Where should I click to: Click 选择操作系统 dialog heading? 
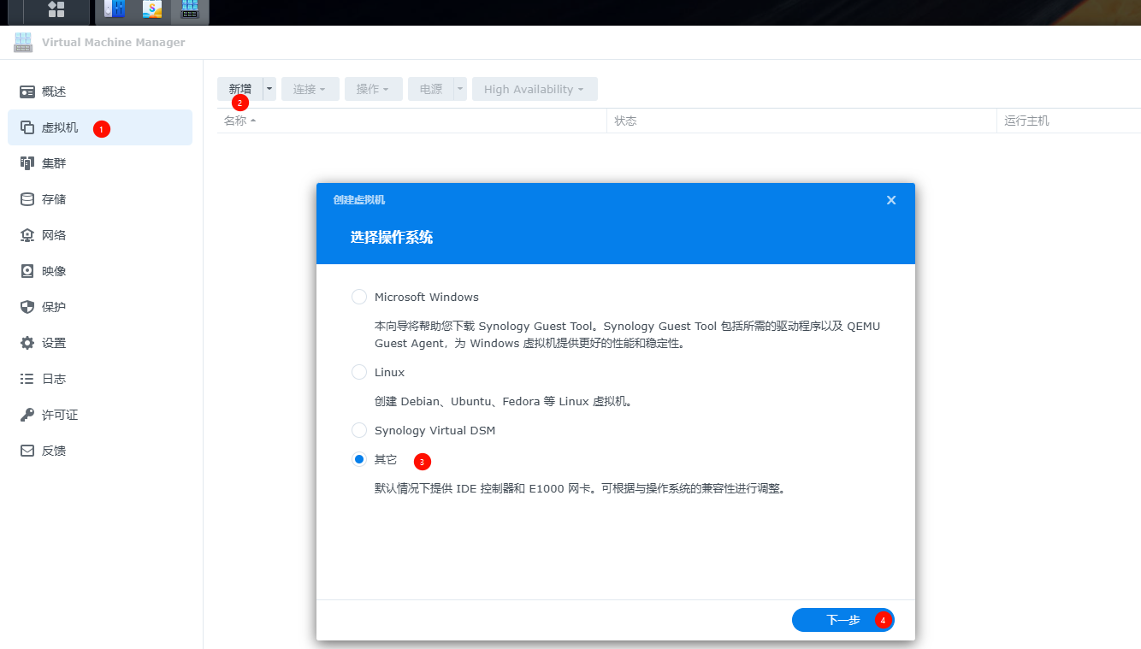[x=392, y=238]
